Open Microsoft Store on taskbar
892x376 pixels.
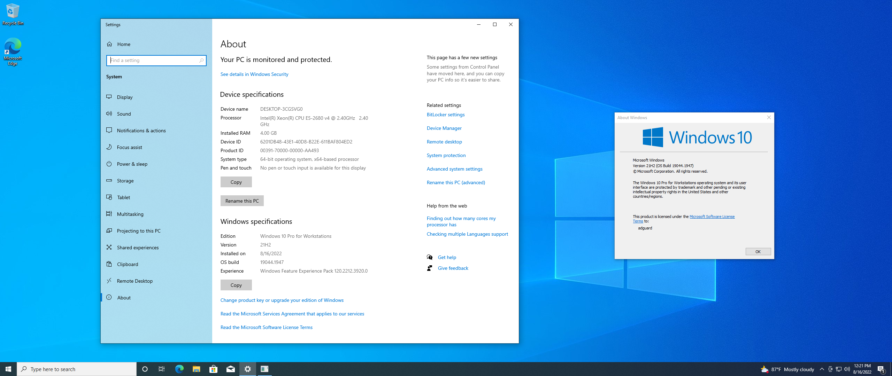[x=213, y=369]
